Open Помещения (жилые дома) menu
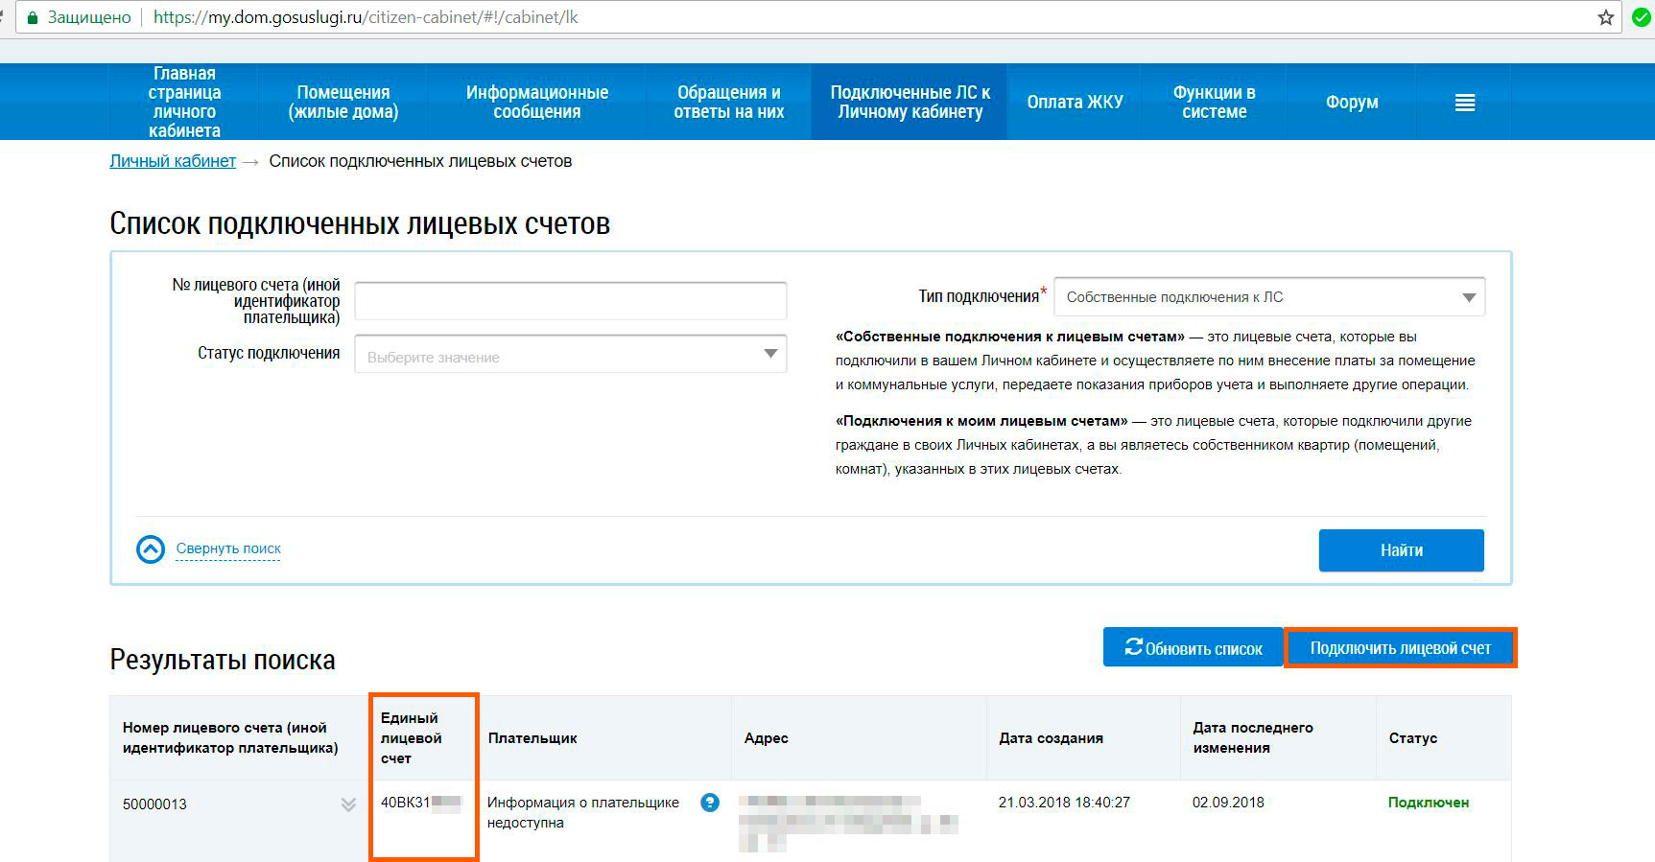 pyautogui.click(x=343, y=103)
